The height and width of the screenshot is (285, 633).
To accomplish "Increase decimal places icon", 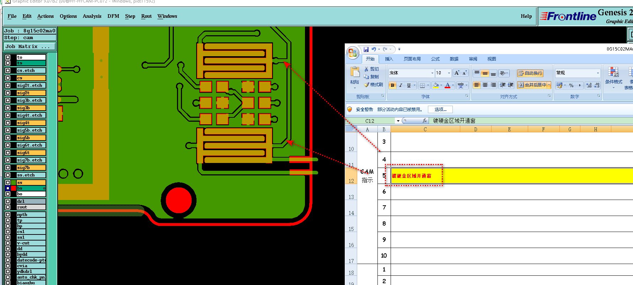I will coord(589,85).
